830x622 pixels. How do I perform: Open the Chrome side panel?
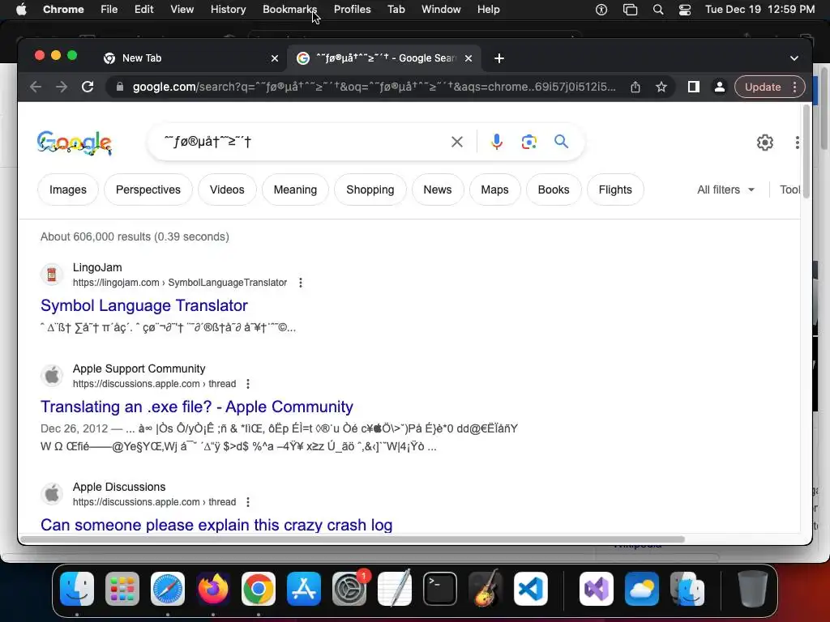point(694,87)
